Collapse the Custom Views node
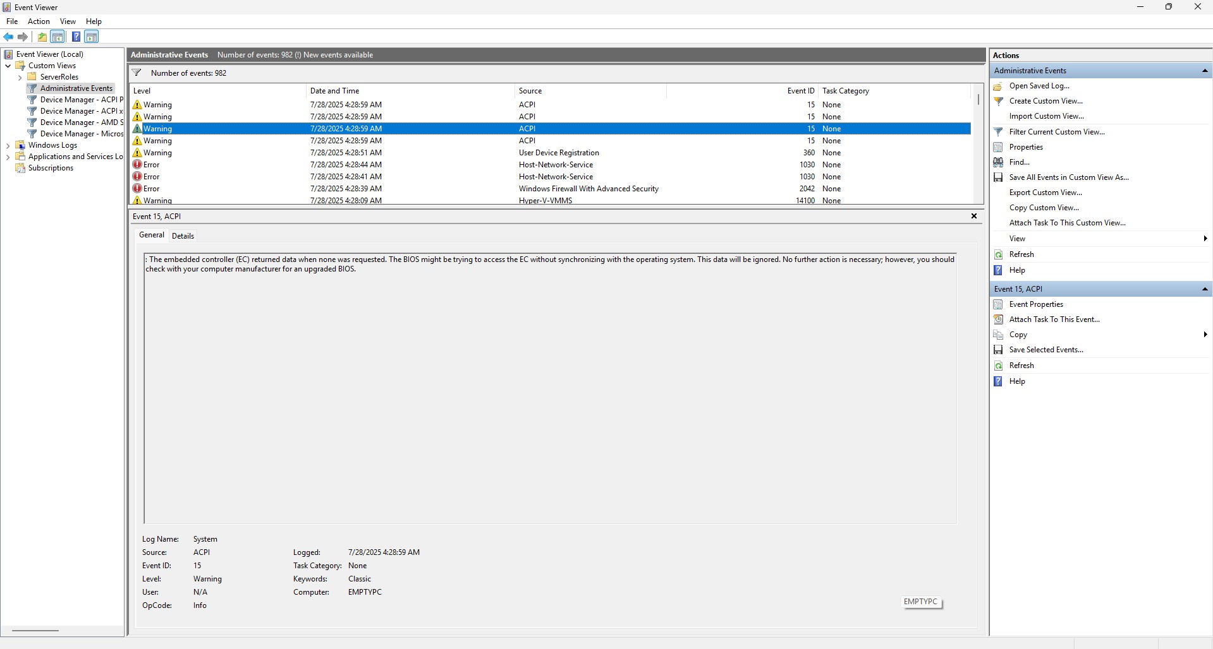 8,65
